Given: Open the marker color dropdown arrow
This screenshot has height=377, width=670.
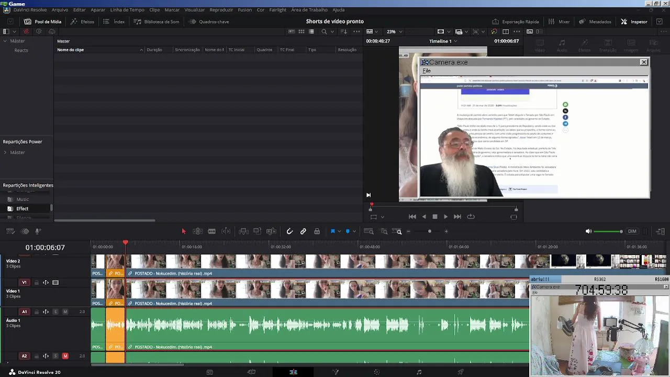Looking at the screenshot, I should click(x=354, y=231).
